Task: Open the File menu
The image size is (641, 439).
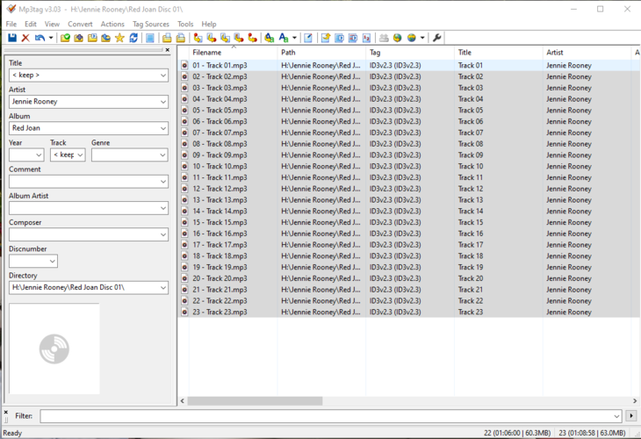Action: tap(11, 24)
